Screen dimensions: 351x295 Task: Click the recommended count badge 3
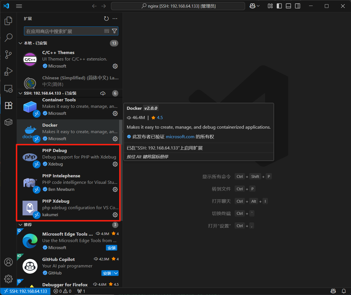click(115, 225)
